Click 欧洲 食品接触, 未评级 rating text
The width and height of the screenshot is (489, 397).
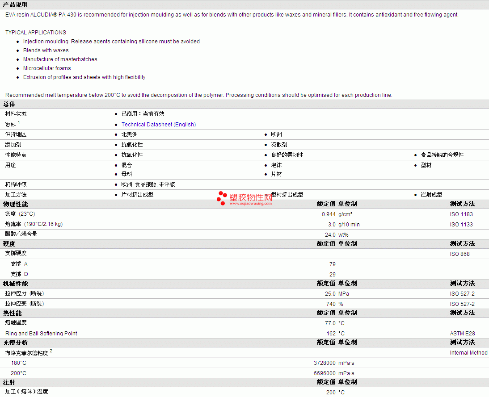tap(148, 184)
